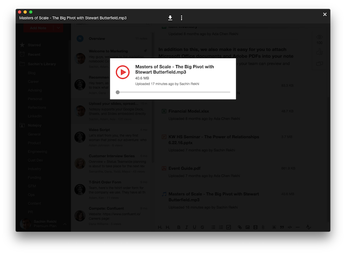Open the Ops notebook
Viewport: 346px width, 254px height.
(x=31, y=195)
